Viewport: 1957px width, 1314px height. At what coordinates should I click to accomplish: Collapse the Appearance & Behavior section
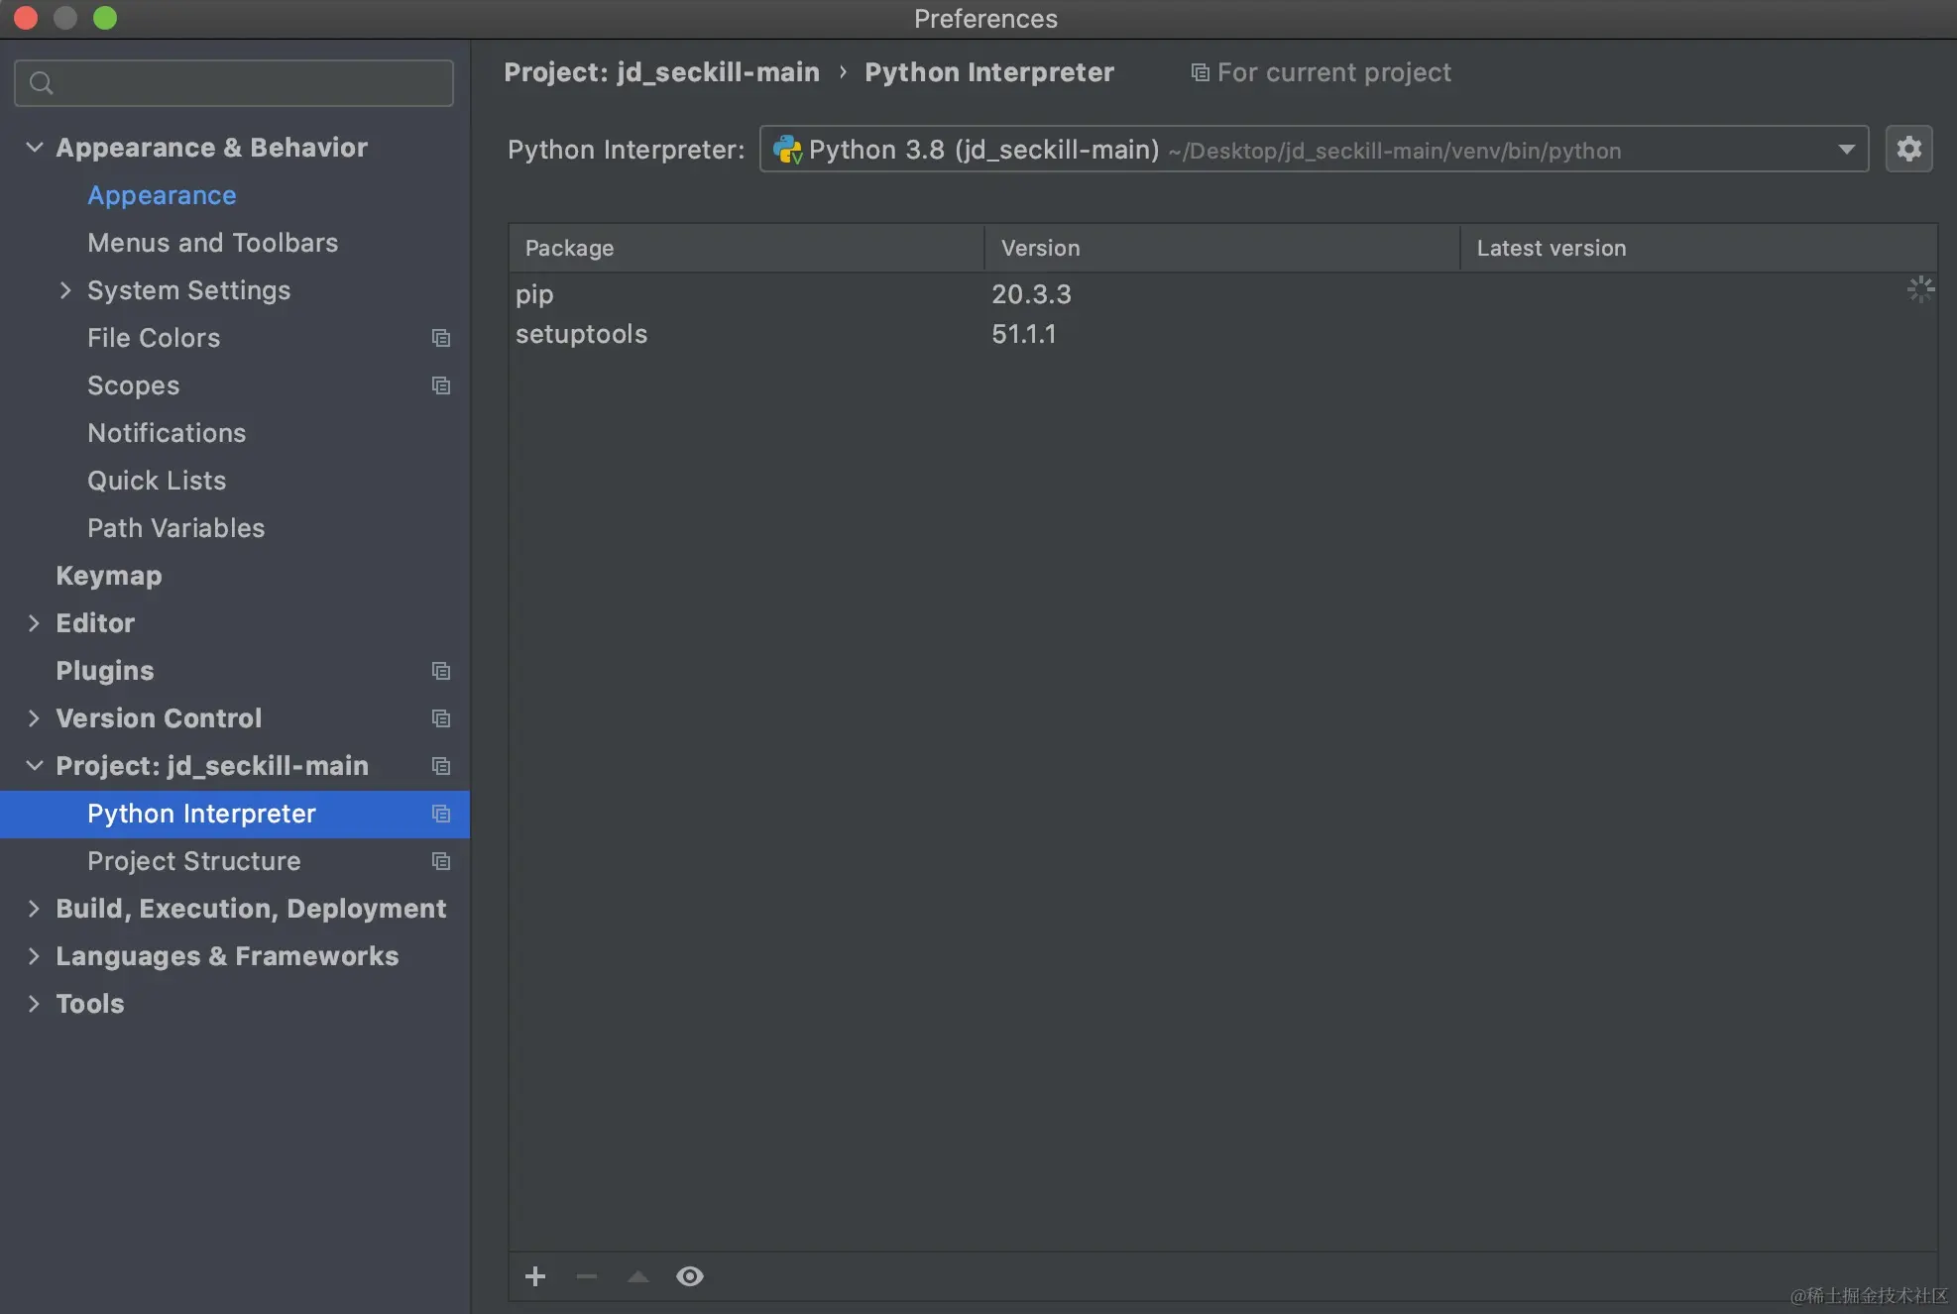[x=34, y=148]
